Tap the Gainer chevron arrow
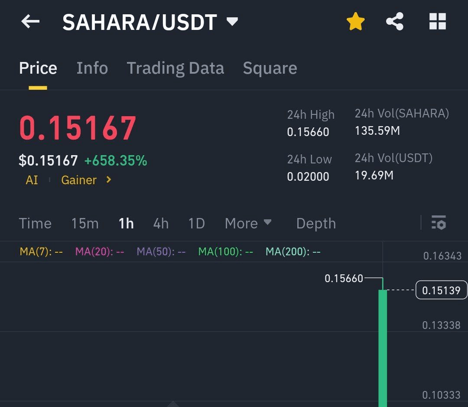468x407 pixels. [109, 179]
